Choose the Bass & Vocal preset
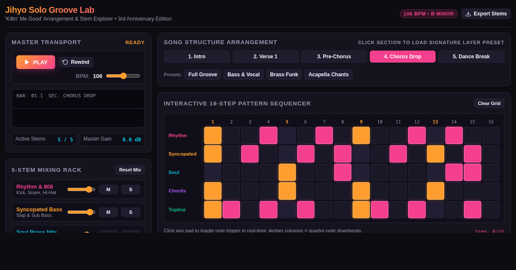 pyautogui.click(x=243, y=75)
